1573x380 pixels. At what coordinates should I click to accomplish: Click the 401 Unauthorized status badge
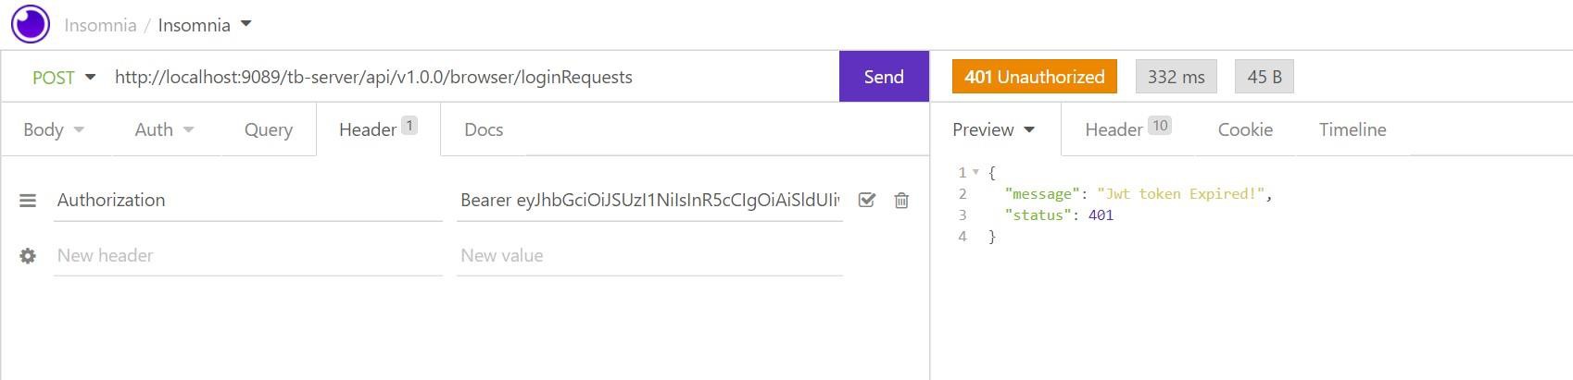click(x=1034, y=77)
